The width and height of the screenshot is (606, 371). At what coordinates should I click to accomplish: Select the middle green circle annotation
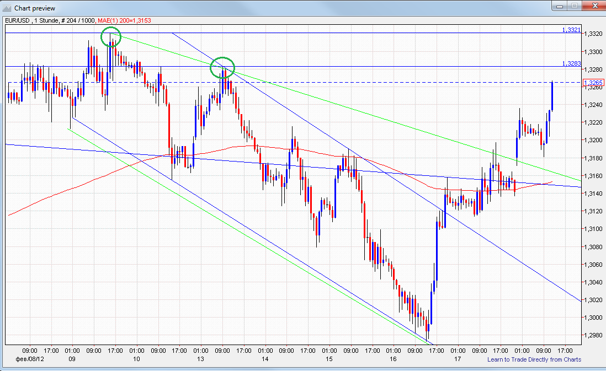tap(223, 68)
